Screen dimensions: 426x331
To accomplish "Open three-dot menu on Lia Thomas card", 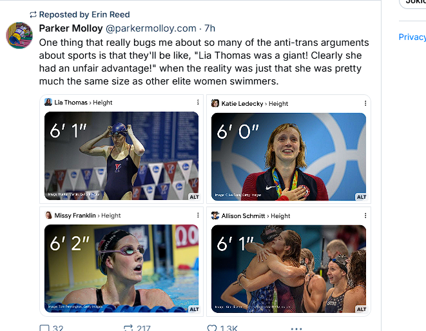I will [197, 103].
